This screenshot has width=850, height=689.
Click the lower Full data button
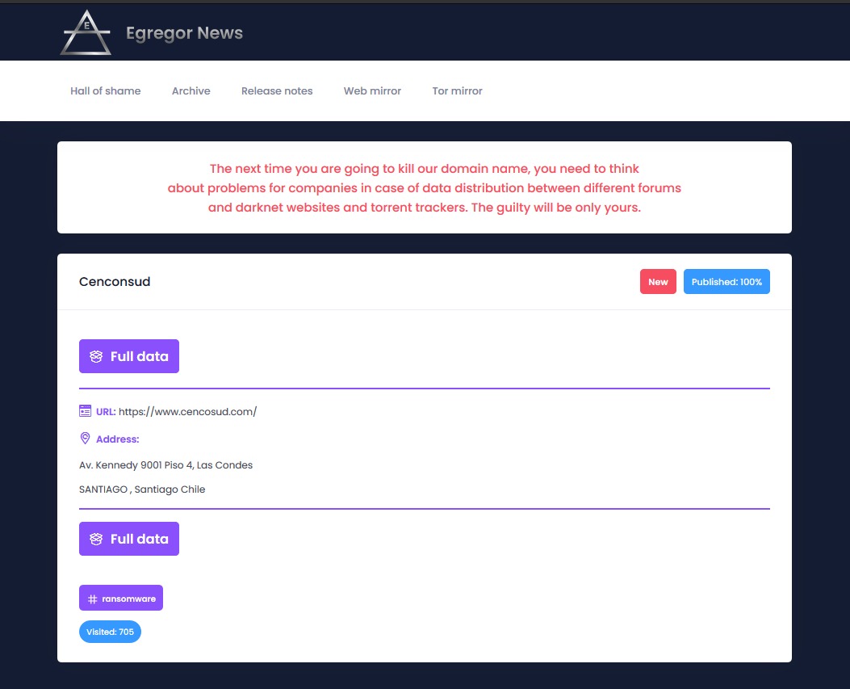(129, 539)
